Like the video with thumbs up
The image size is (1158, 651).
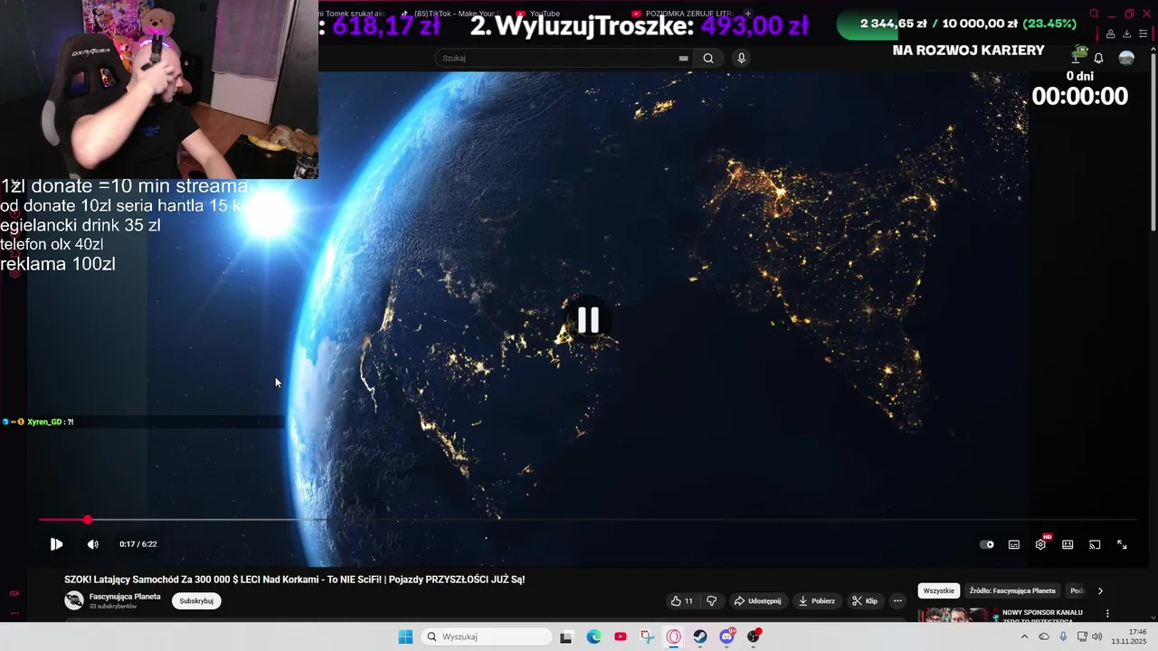click(x=681, y=600)
